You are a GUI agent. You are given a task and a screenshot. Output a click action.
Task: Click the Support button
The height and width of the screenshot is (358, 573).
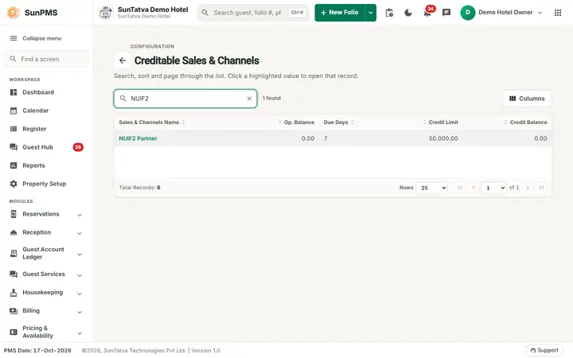coord(544,350)
